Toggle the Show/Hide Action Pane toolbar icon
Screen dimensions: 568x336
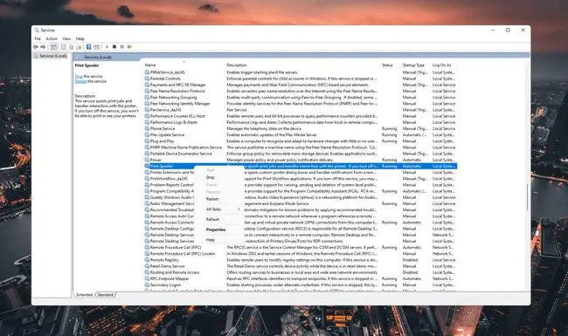tap(96, 46)
